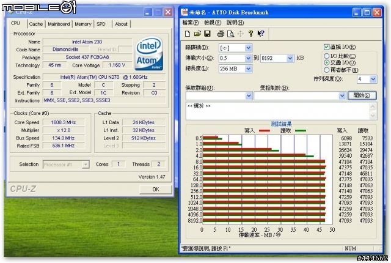Open the total length 256 MB dropdown
Viewport: 391px width, 263px height.
[x=248, y=69]
